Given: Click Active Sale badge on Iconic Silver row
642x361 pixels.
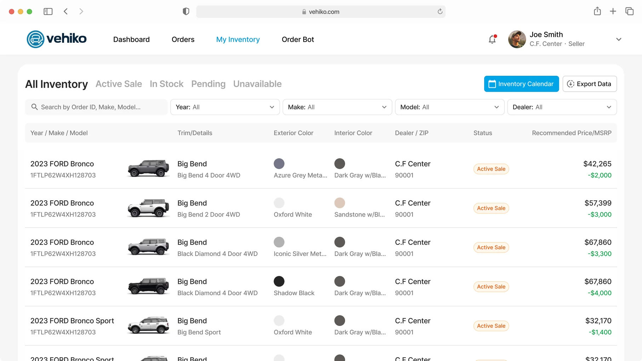Looking at the screenshot, I should pyautogui.click(x=491, y=247).
